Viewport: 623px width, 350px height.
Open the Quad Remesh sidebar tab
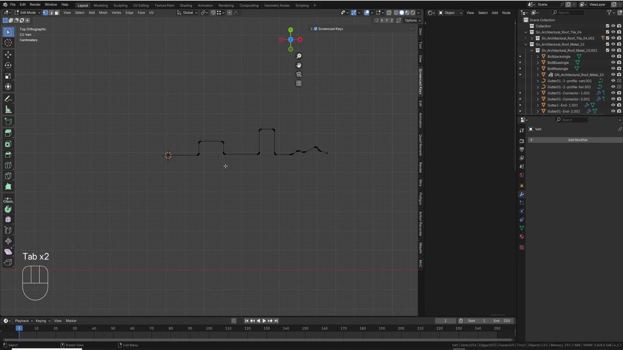(421, 145)
